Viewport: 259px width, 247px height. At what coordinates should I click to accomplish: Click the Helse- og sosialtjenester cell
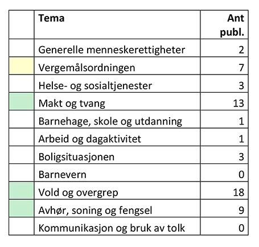coord(117,84)
